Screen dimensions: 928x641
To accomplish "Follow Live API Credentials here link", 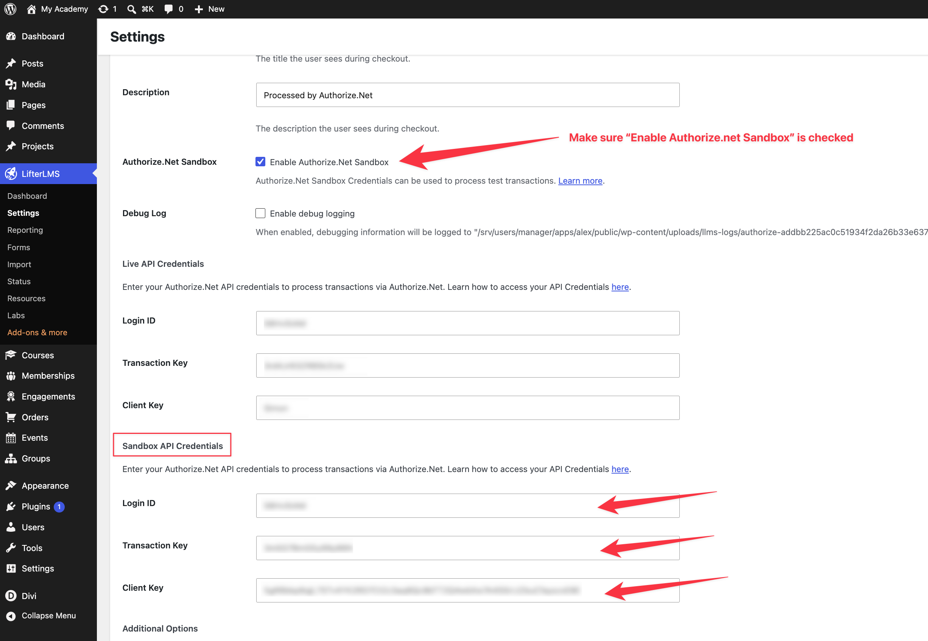I will (x=620, y=287).
